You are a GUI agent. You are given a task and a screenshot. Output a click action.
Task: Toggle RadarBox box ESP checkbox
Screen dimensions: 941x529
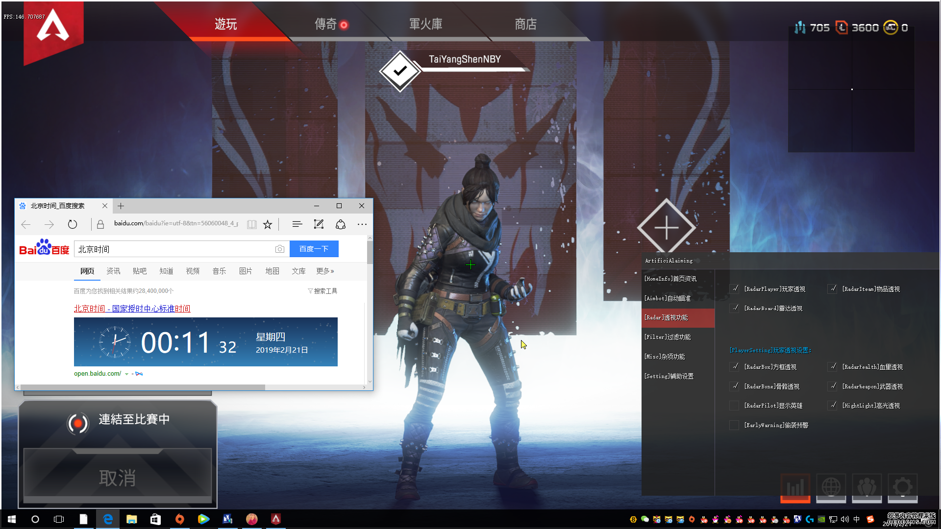(x=735, y=366)
